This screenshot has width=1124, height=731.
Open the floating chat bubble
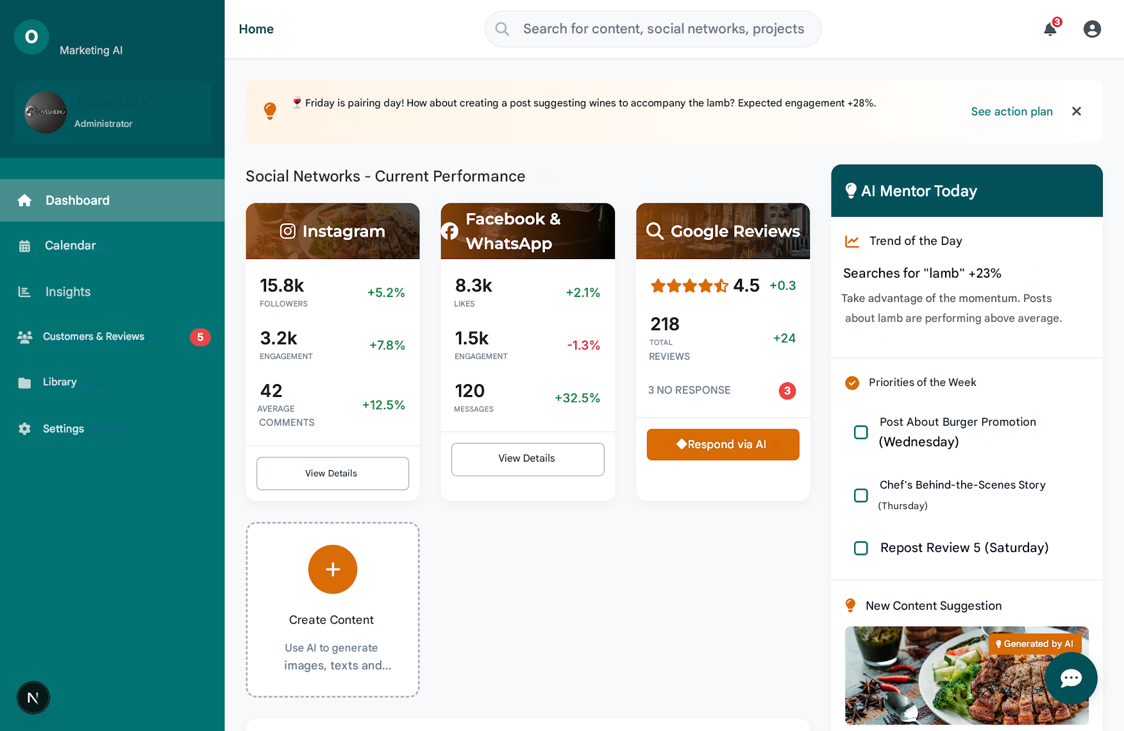point(1071,678)
